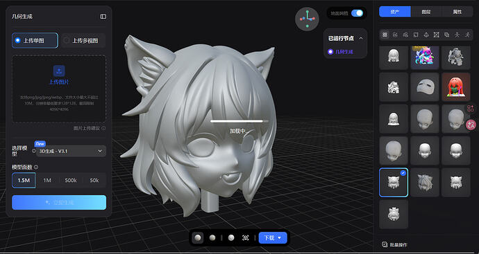Select the image-type asset filter icon
479x254 pixels.
point(395,35)
